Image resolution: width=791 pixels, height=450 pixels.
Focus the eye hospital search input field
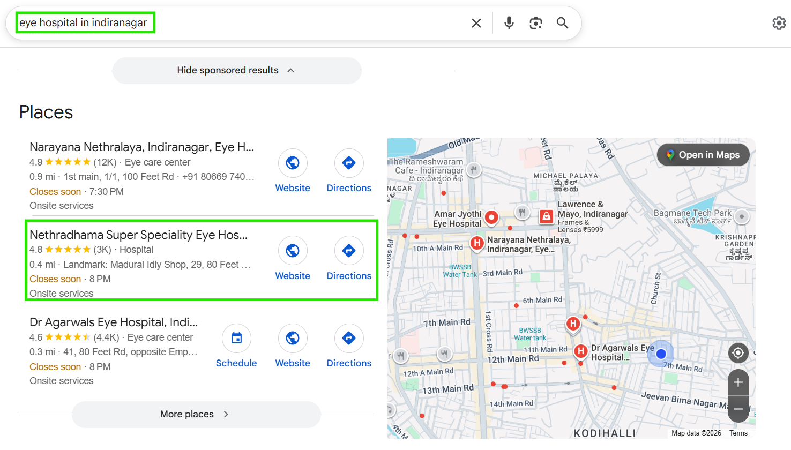click(x=241, y=23)
